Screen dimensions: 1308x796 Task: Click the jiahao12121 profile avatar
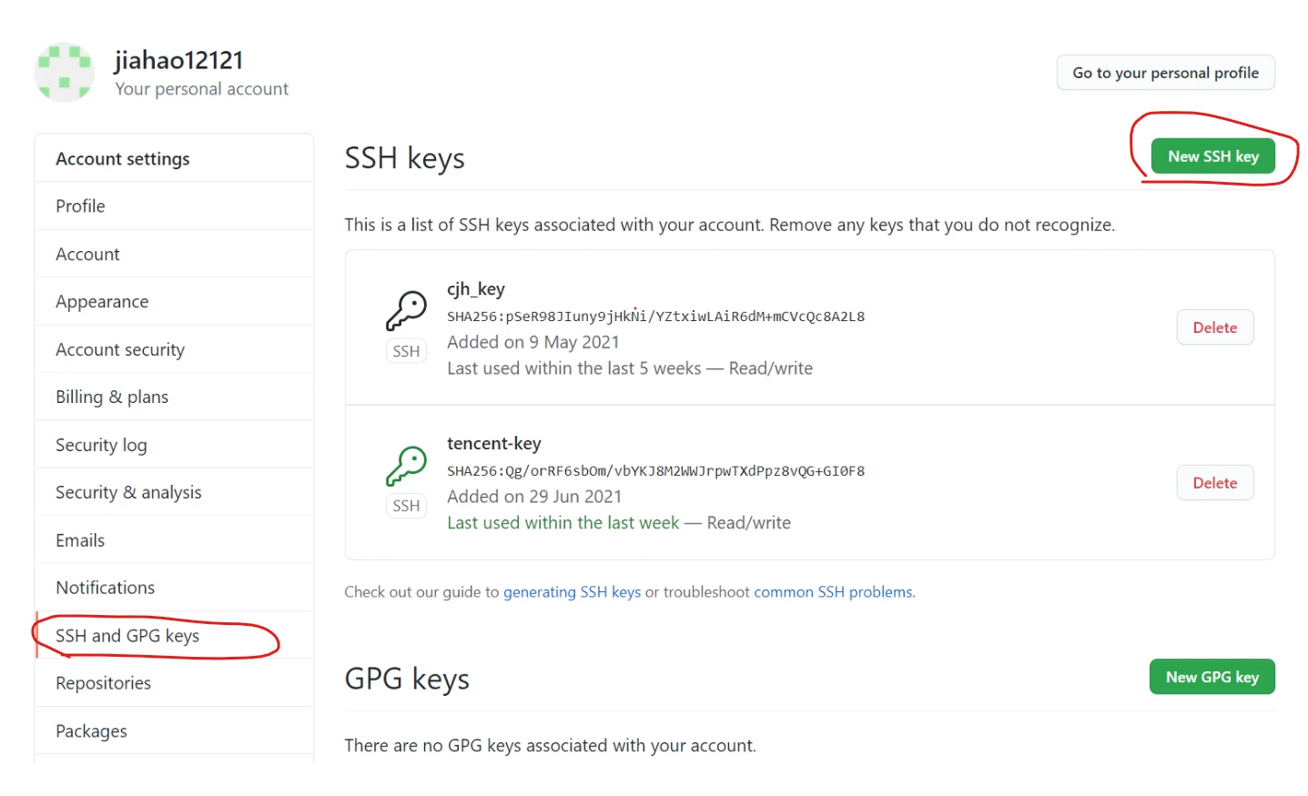[64, 72]
